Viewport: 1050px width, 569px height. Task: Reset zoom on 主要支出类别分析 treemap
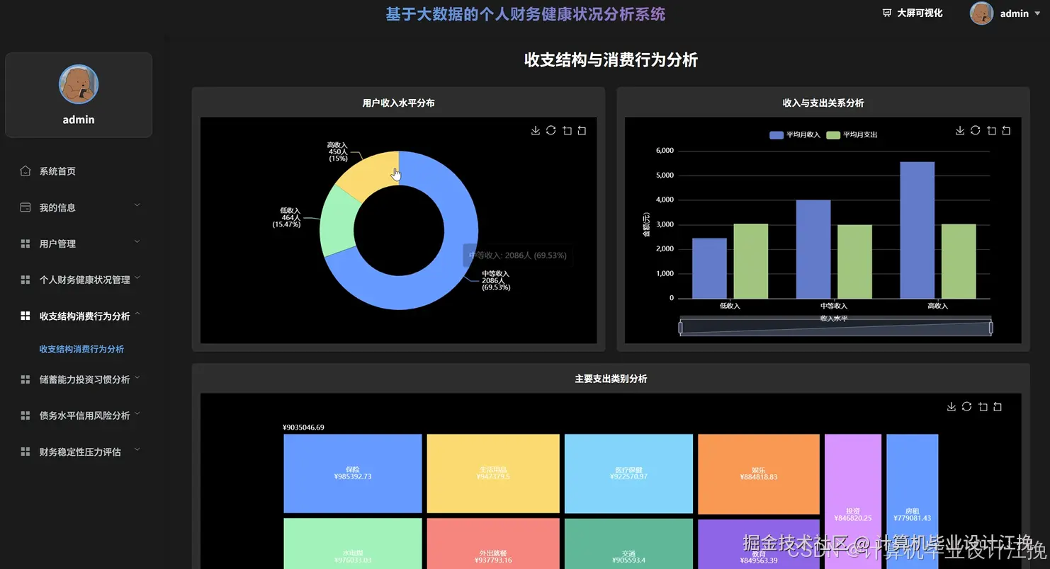(x=998, y=406)
